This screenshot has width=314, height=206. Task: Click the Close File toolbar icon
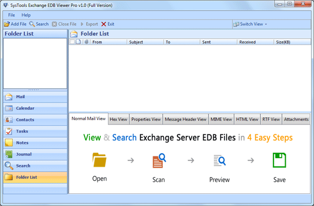[x=54, y=24]
